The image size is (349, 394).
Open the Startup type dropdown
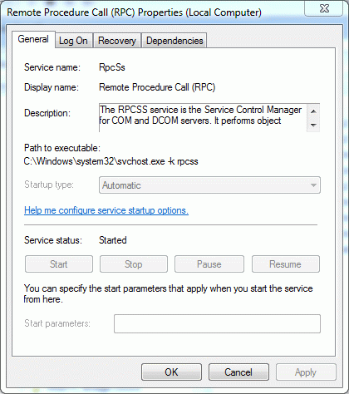[209, 185]
